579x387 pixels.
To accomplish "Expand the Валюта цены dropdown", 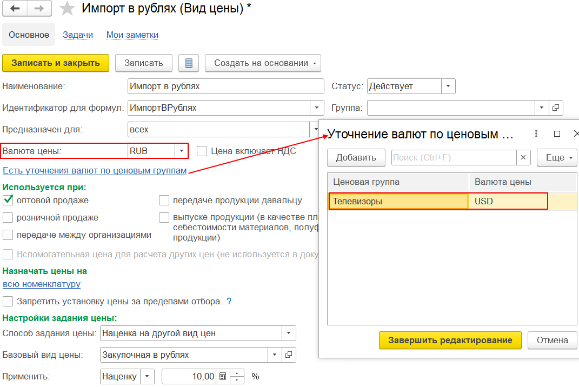I will point(182,151).
